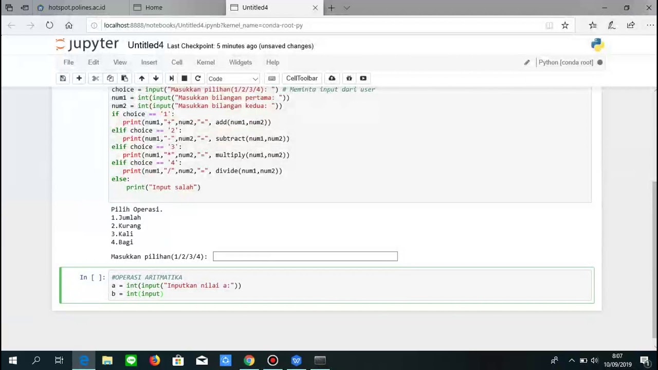Move the selected cell up

[141, 79]
